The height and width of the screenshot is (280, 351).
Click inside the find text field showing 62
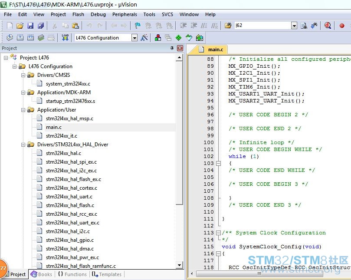pos(263,26)
